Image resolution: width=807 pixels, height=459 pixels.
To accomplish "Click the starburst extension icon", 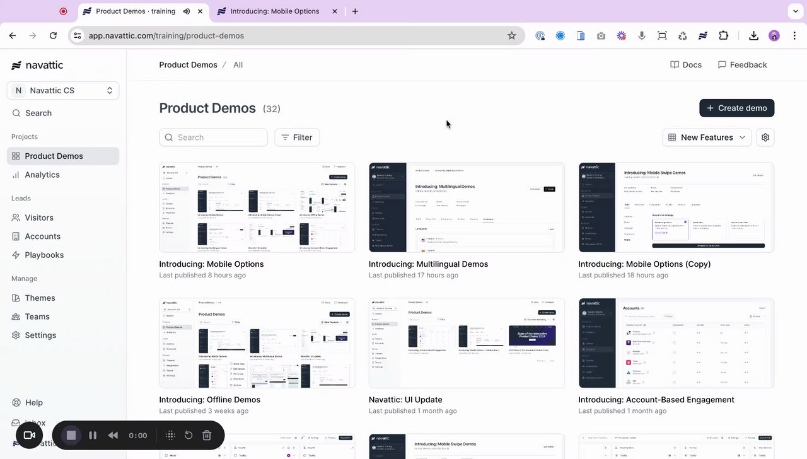I will (621, 36).
